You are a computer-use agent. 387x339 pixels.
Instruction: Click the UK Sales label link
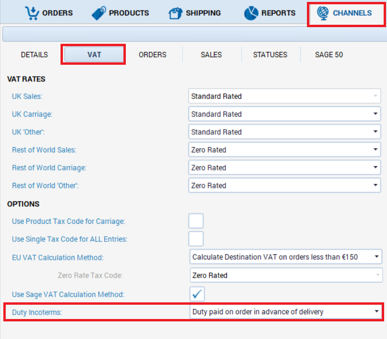click(x=27, y=96)
